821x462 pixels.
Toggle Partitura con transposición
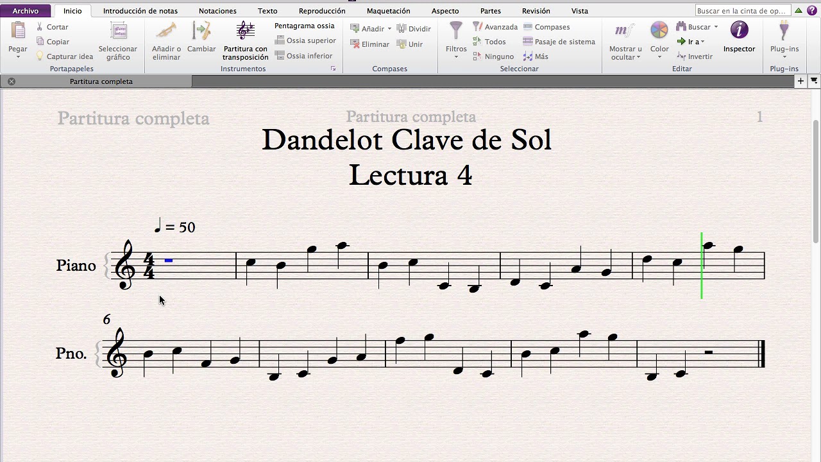click(x=245, y=40)
